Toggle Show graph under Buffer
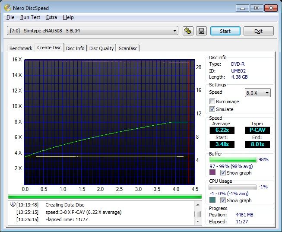Image resolution: width=282 pixels, height=232 pixels. tap(223, 173)
